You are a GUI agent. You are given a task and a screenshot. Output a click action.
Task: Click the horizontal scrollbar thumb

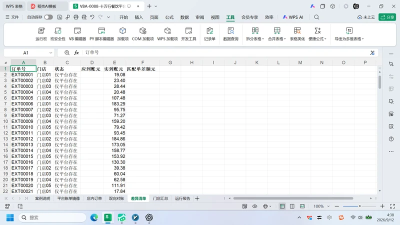(293, 198)
